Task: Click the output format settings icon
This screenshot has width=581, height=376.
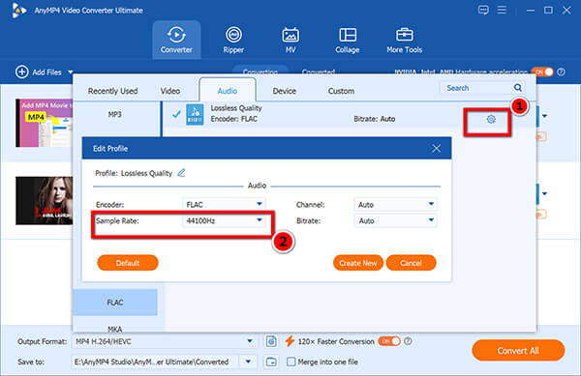Action: (x=271, y=341)
